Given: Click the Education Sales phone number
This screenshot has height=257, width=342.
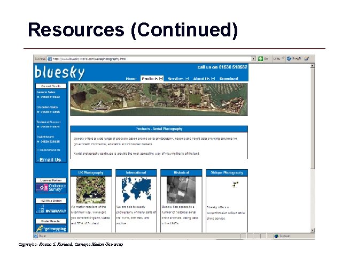Looking at the screenshot, I should click(x=50, y=112).
